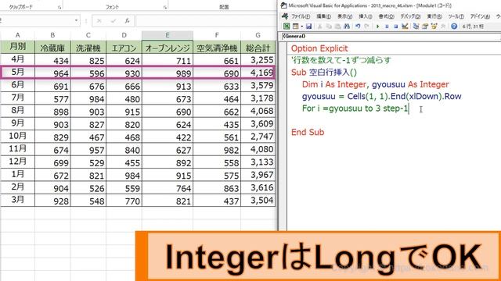This screenshot has height=281, width=501.
Task: Toggle Design Mode icon in VBA toolbar
Action: (x=405, y=26)
